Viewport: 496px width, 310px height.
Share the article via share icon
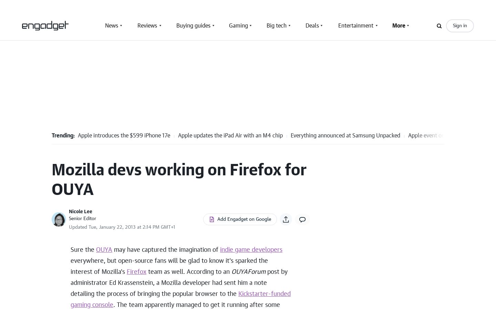(x=286, y=219)
